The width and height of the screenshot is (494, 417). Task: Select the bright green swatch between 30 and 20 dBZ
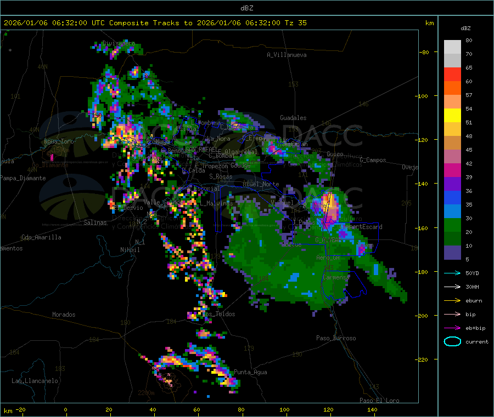click(x=452, y=225)
